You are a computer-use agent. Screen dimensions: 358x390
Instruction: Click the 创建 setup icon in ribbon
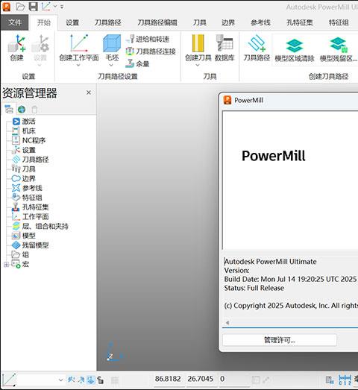16,44
